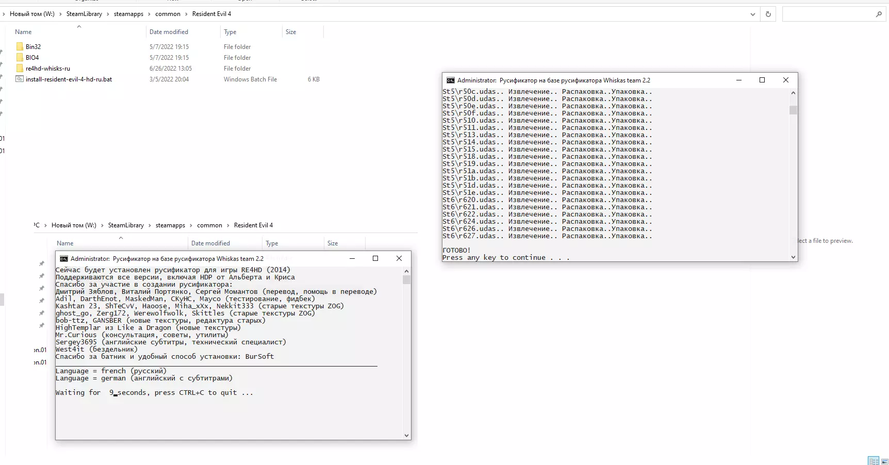
Task: Go to Новый том (W:) in lower address bar
Action: tap(74, 225)
